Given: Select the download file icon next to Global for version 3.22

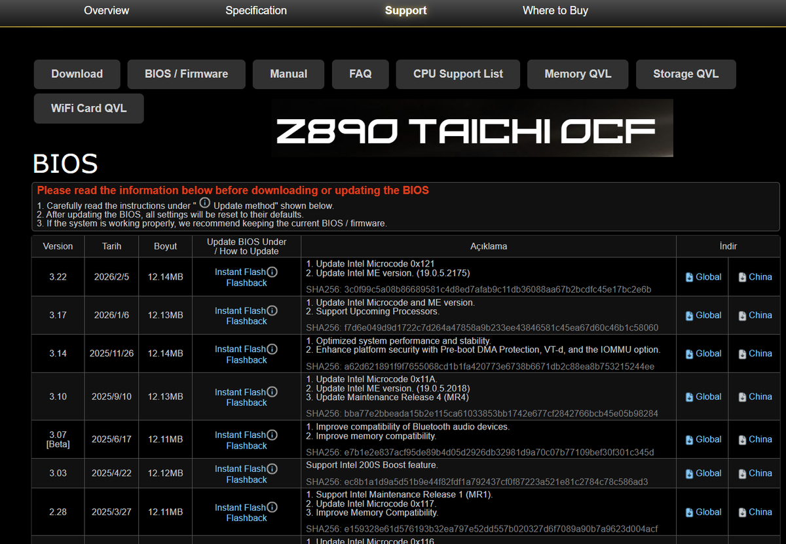Looking at the screenshot, I should [690, 276].
